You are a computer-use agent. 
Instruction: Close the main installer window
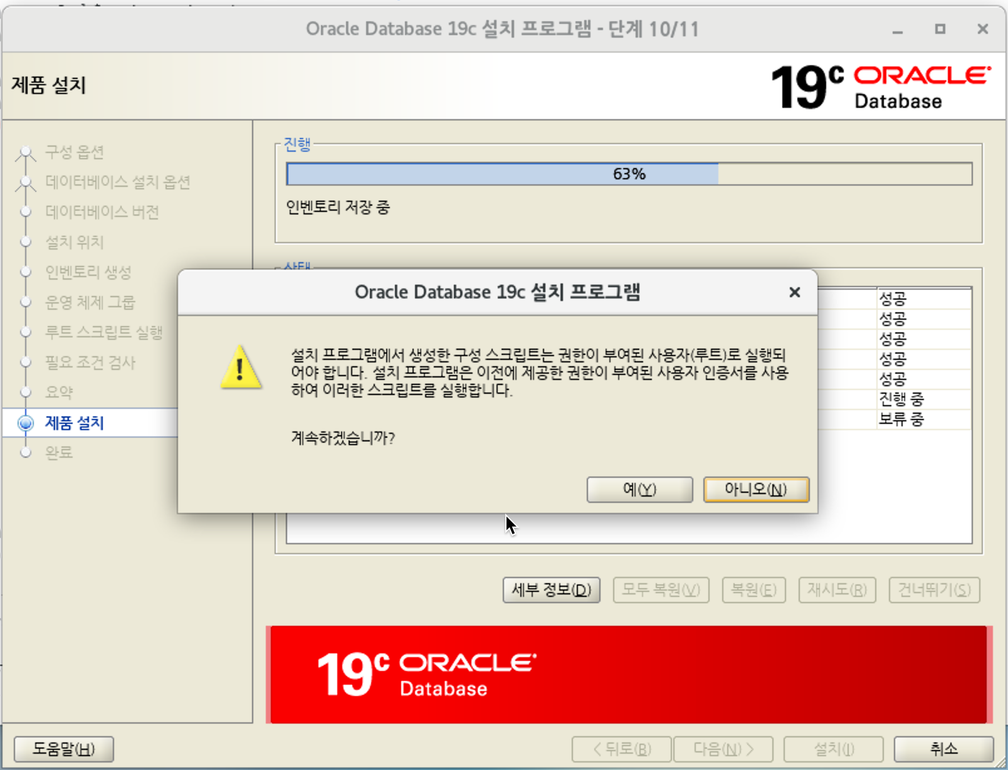pyautogui.click(x=982, y=29)
